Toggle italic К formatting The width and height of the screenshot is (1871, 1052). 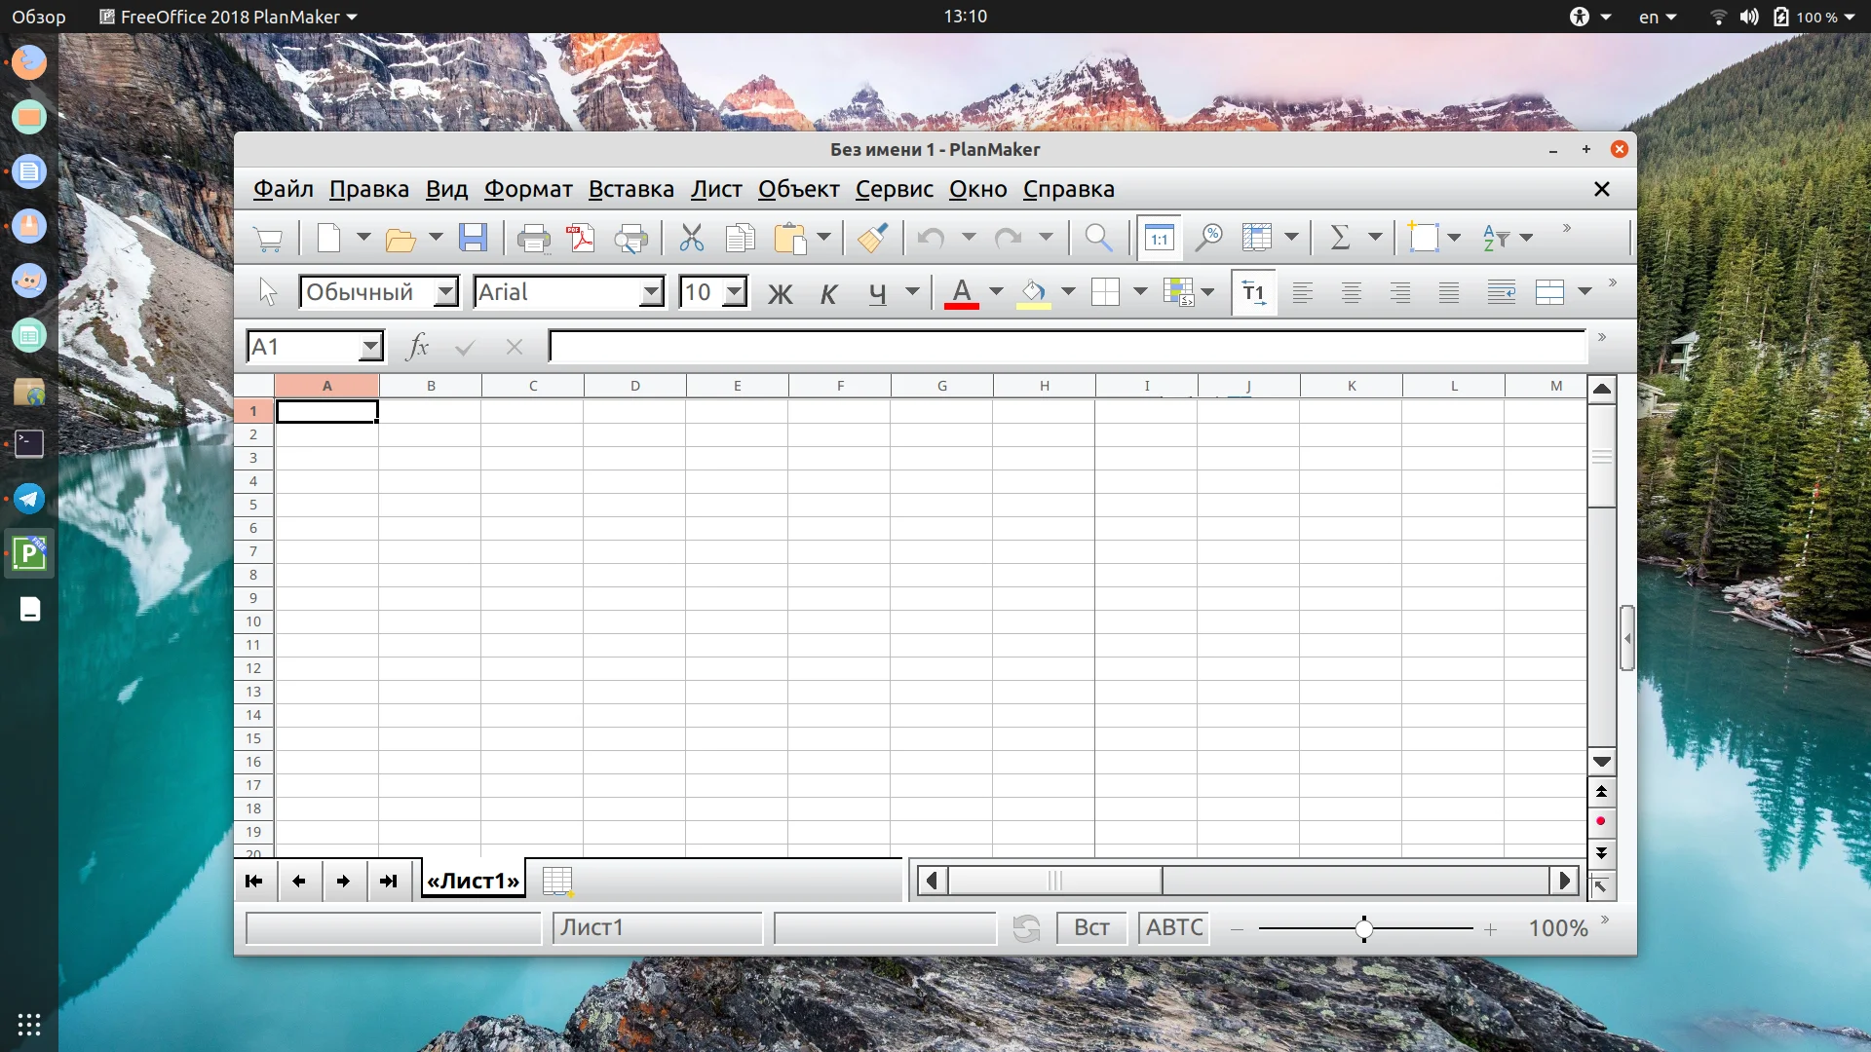pyautogui.click(x=828, y=292)
